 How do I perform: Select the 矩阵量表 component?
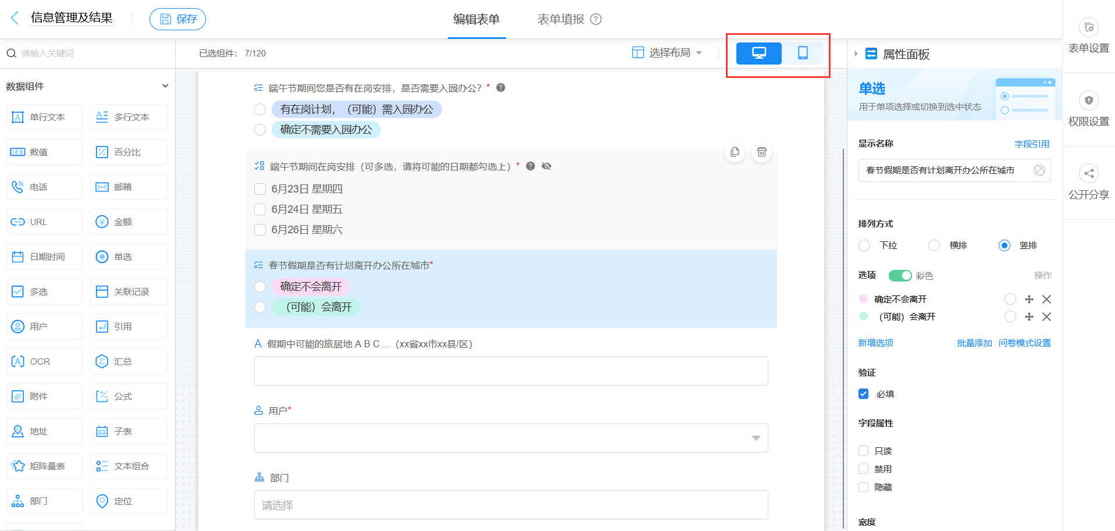pos(44,466)
